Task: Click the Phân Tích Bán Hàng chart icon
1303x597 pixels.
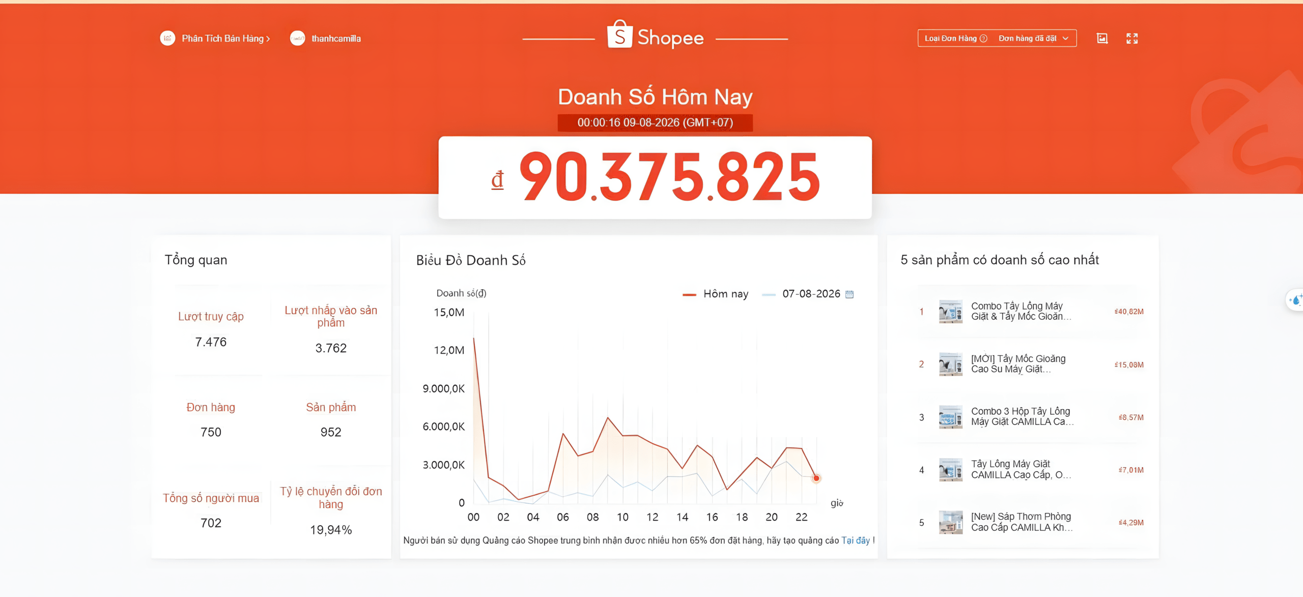Action: (167, 38)
